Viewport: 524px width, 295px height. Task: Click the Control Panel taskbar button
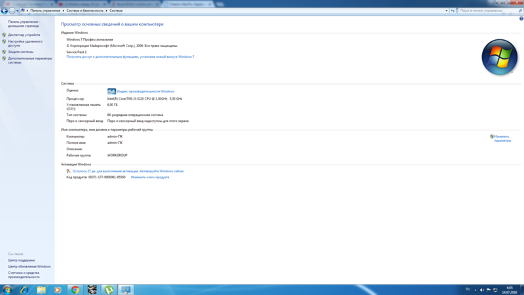(126, 290)
